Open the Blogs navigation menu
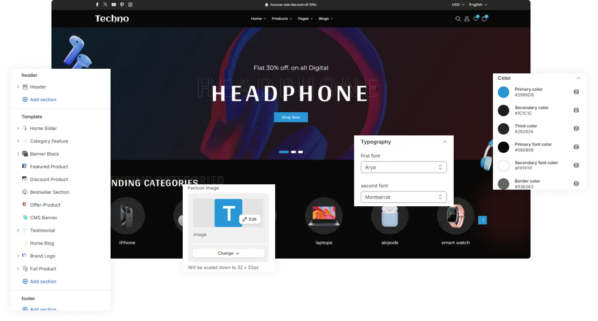This screenshot has height=321, width=598. tap(326, 19)
